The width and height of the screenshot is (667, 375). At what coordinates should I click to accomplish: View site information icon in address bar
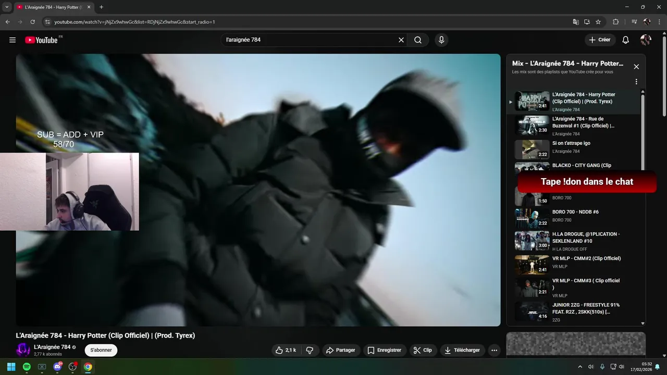point(47,22)
